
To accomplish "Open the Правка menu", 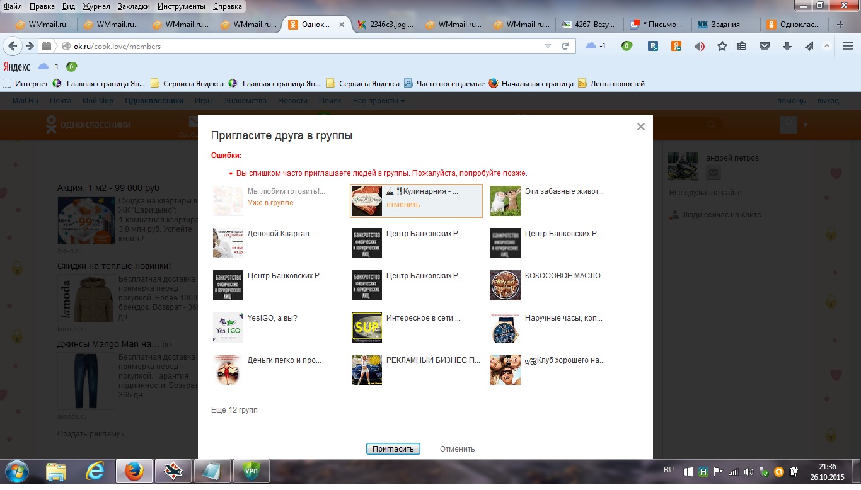I will (x=42, y=6).
